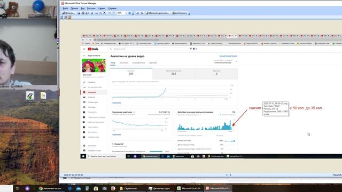Open the Правка menu
Image resolution: width=342 pixels, height=192 pixels.
point(74,9)
